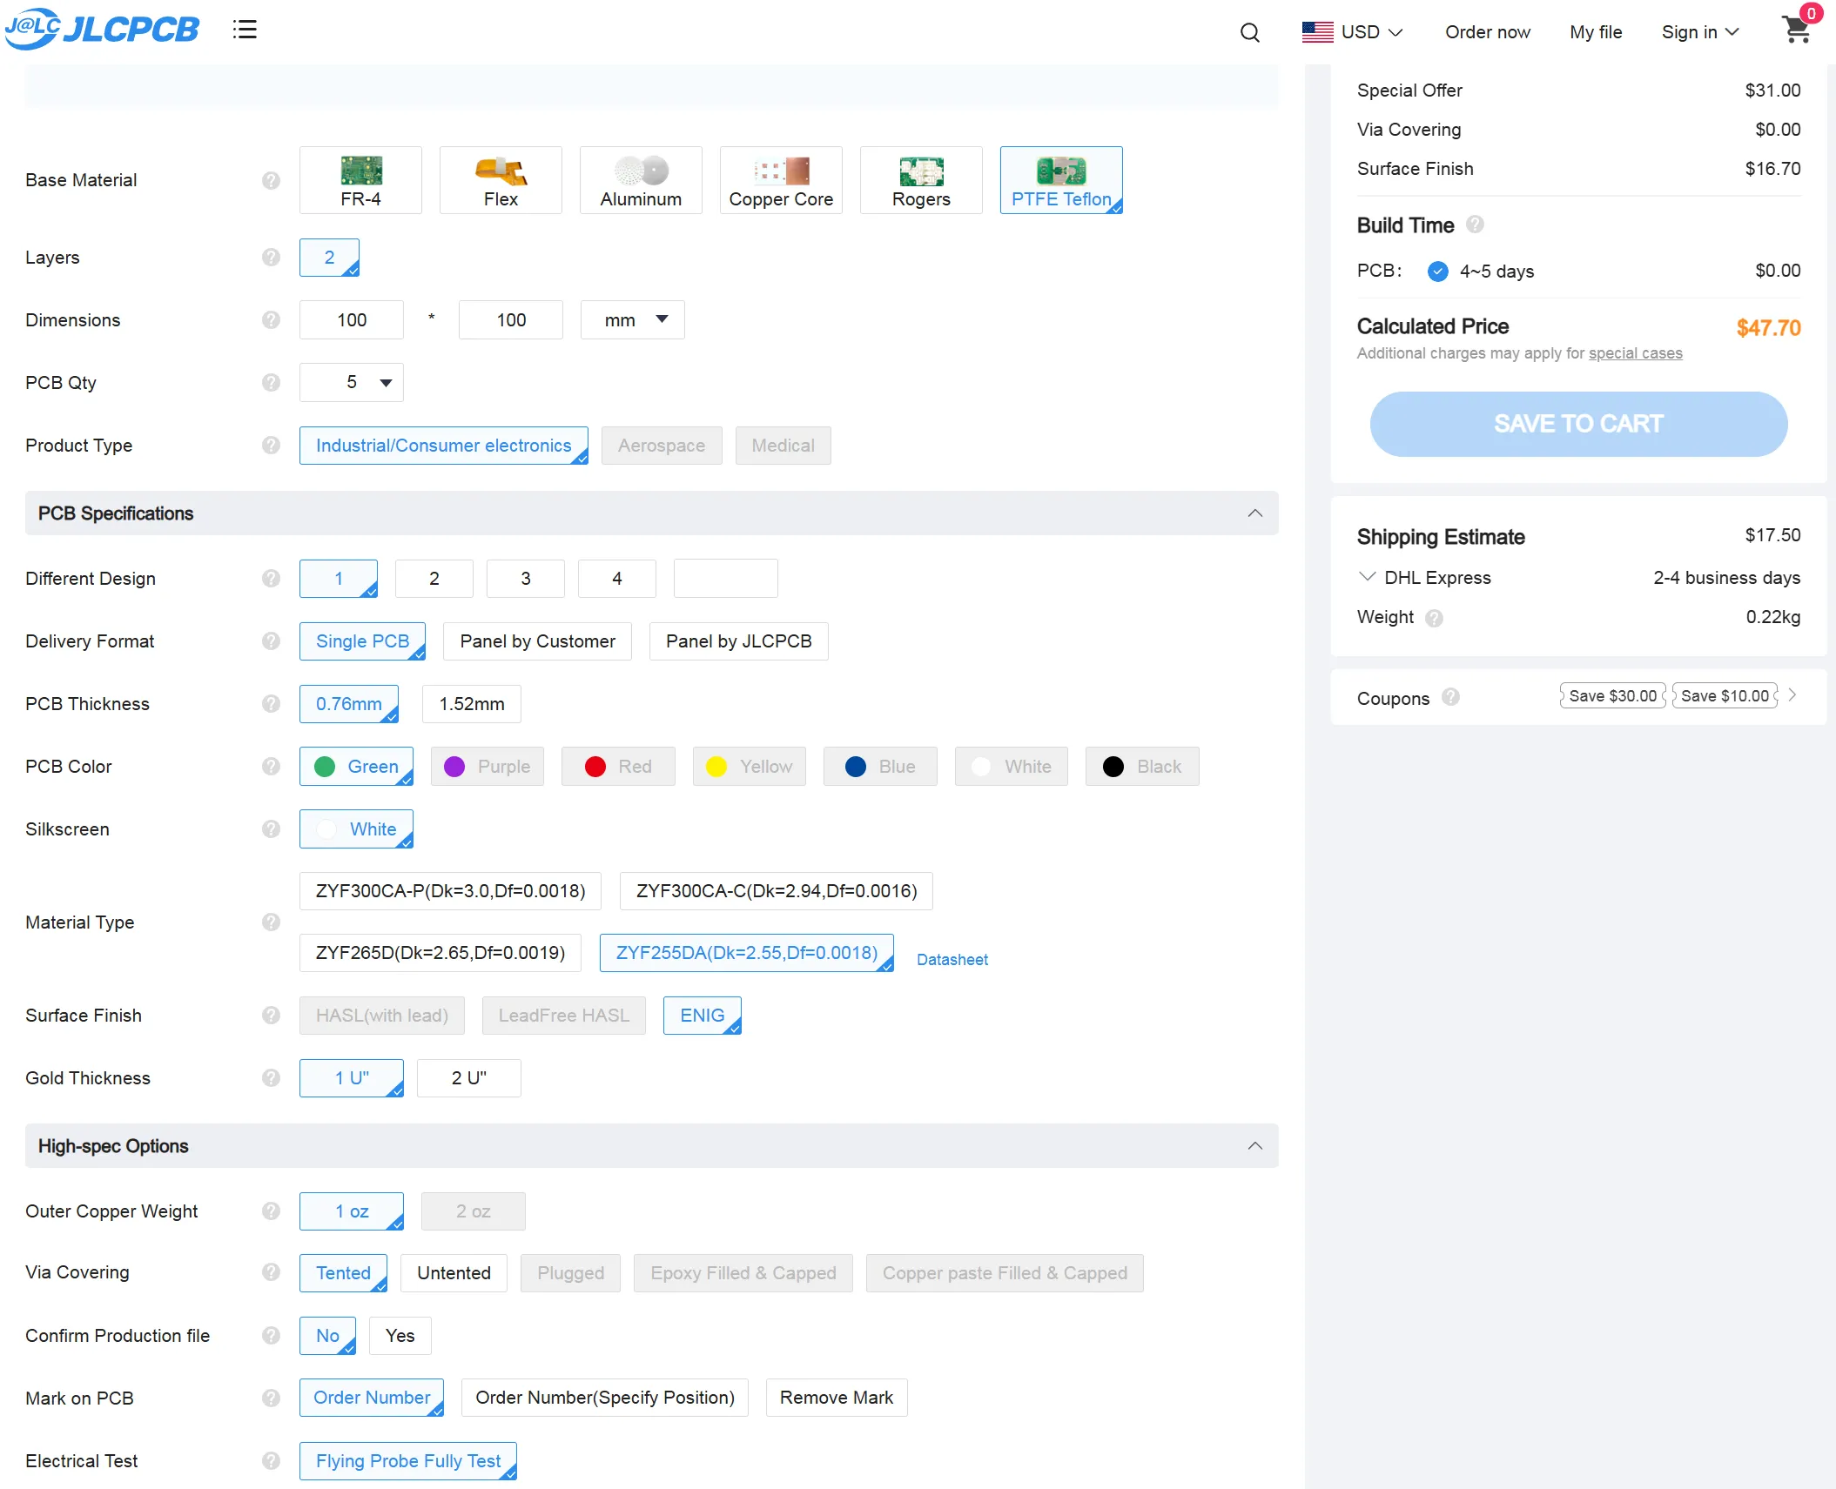
Task: Click the help icon beside Delivery Format
Action: pyautogui.click(x=272, y=641)
